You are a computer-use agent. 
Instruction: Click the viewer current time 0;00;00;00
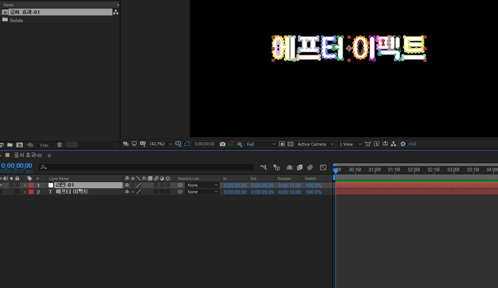tap(204, 144)
